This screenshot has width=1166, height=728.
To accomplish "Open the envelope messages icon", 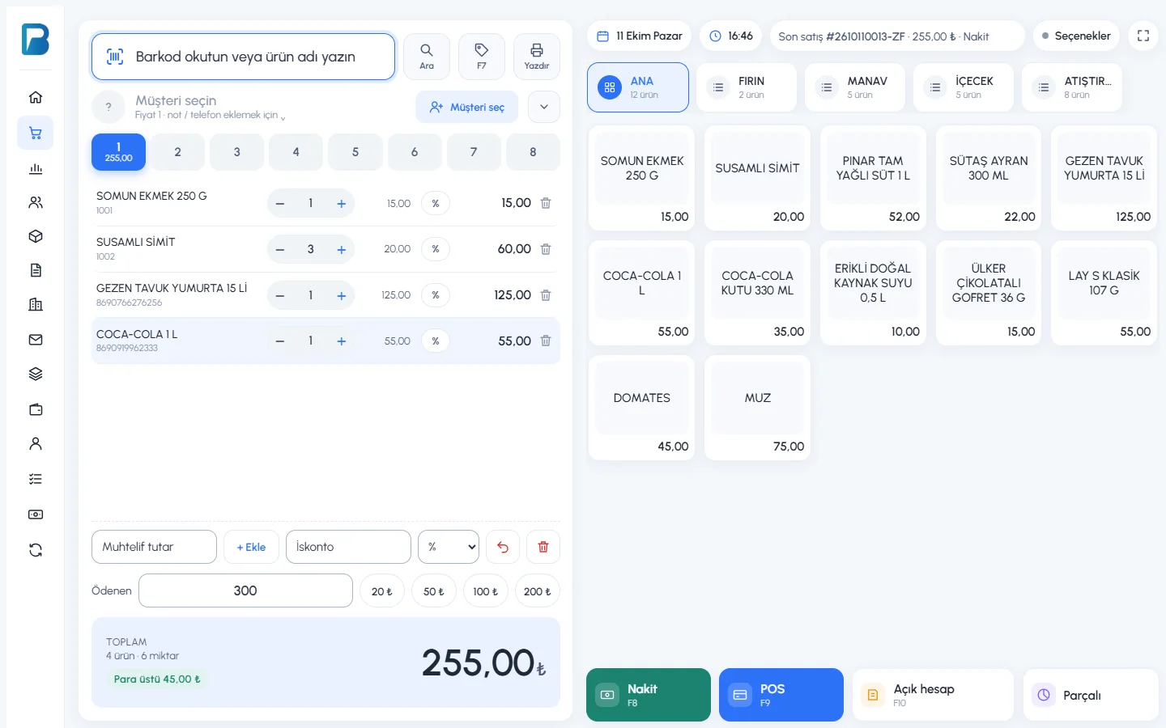I will point(36,340).
